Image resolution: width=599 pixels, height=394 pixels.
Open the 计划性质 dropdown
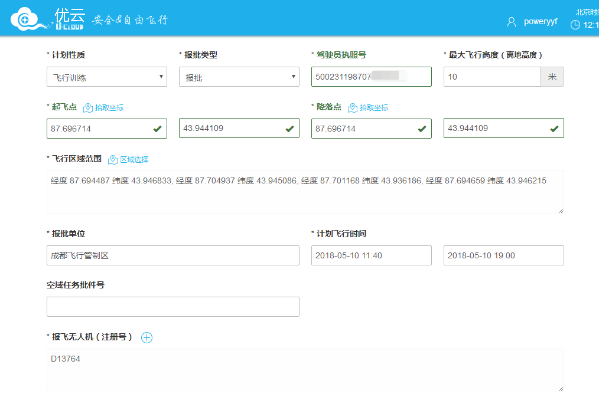tap(106, 77)
